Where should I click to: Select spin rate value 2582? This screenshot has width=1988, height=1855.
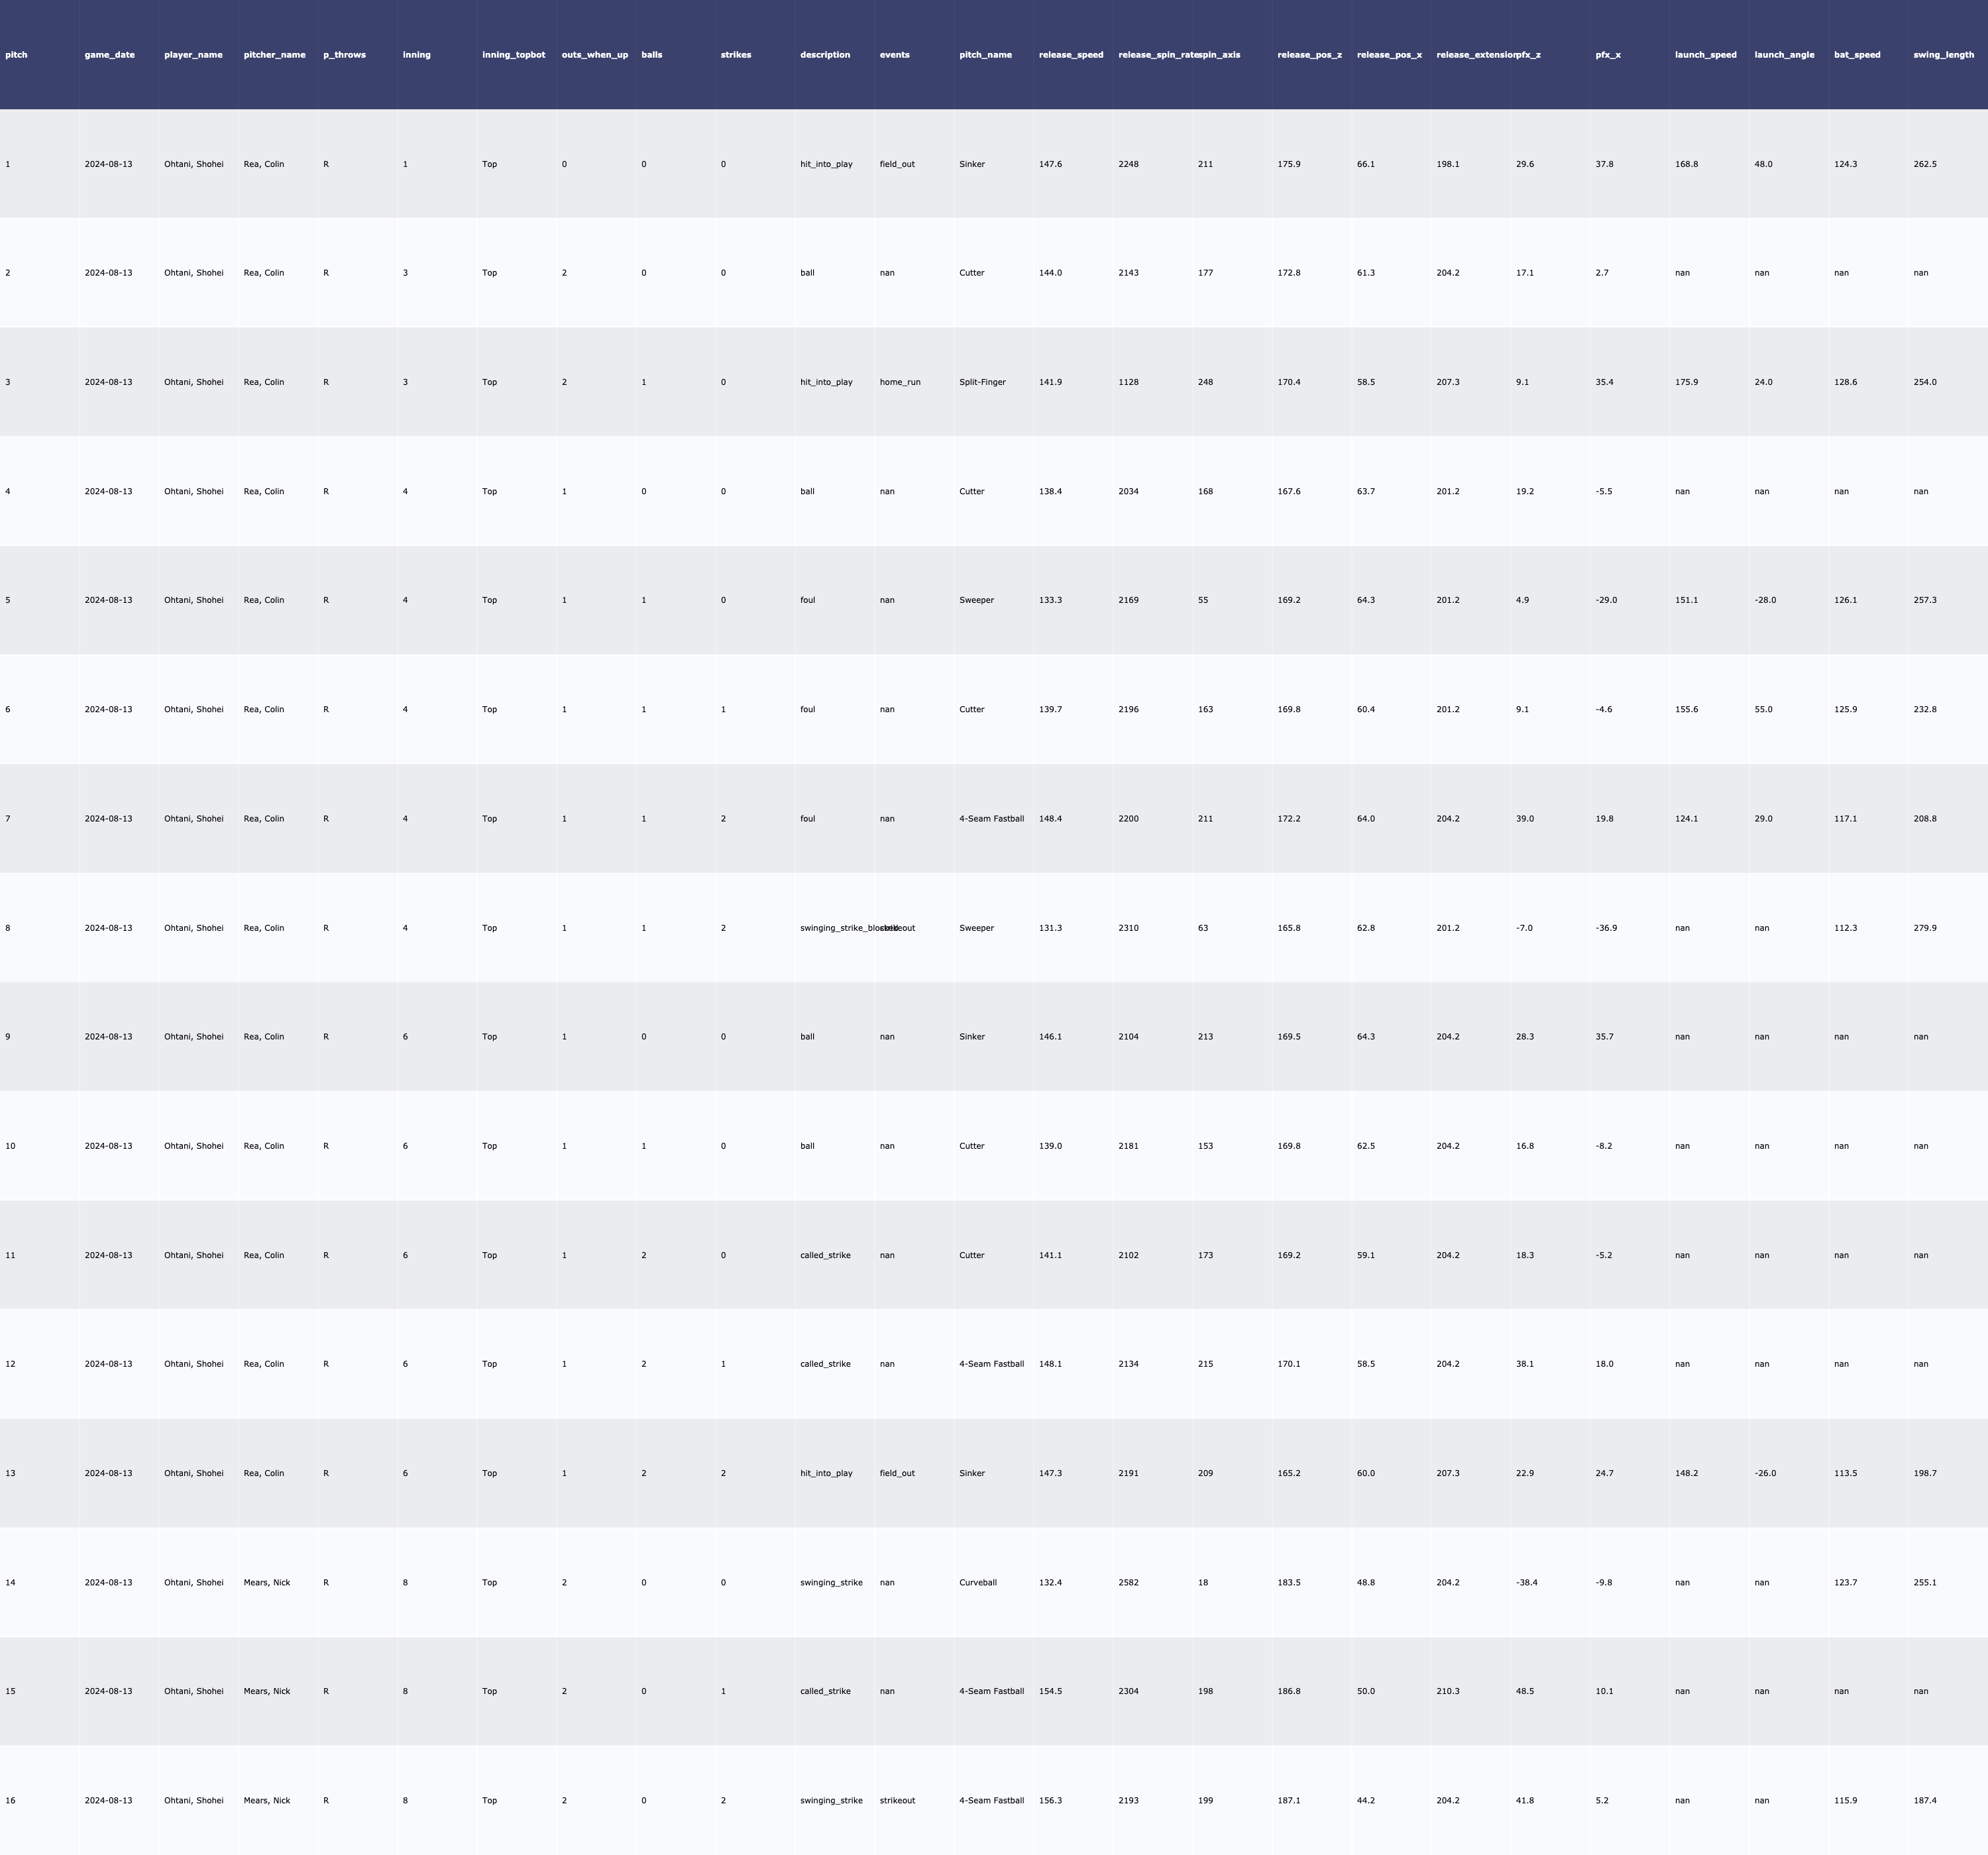[1128, 1582]
